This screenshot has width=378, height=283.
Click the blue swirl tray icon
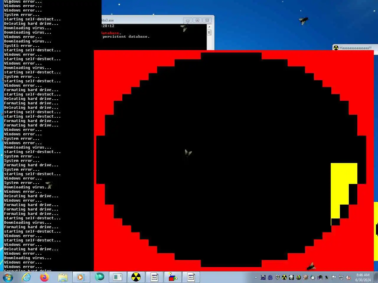(x=270, y=277)
